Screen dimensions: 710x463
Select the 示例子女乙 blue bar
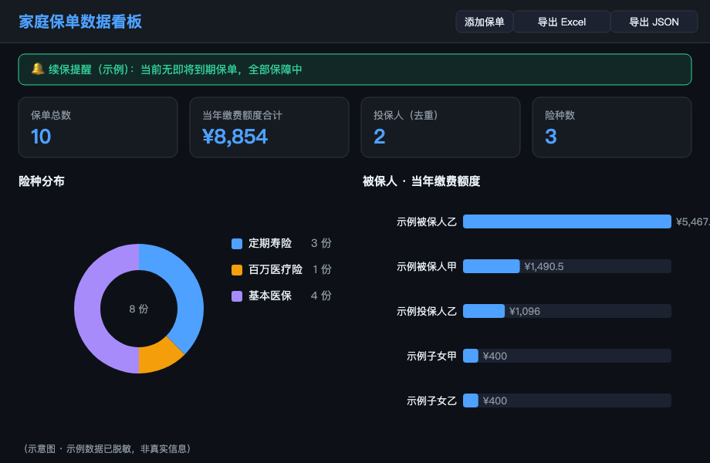point(471,400)
